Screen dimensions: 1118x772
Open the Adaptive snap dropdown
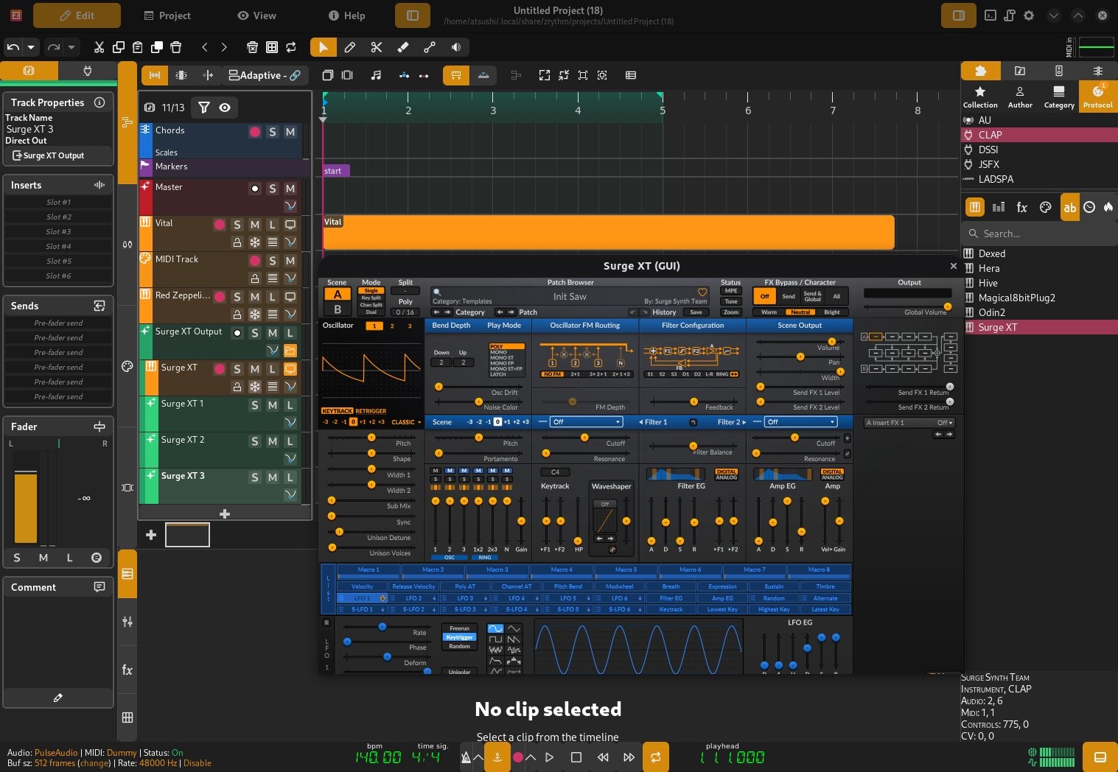click(x=265, y=75)
